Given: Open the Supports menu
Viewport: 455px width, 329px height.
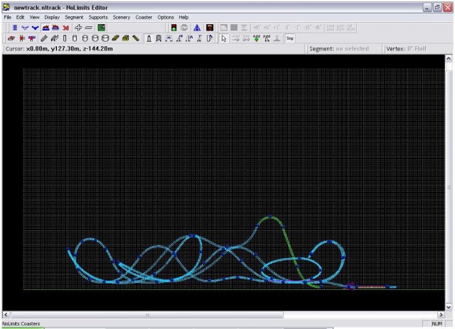Looking at the screenshot, I should point(98,16).
